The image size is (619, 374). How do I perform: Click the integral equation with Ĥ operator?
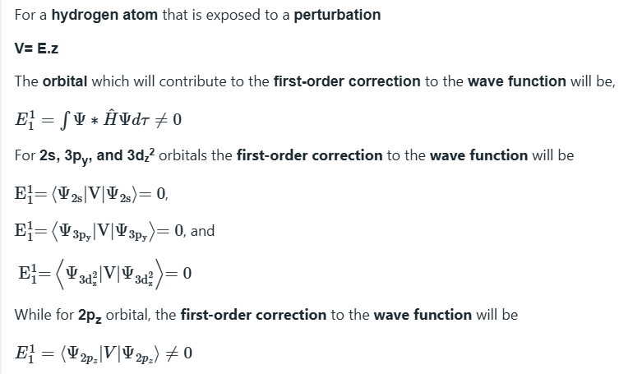(x=98, y=120)
